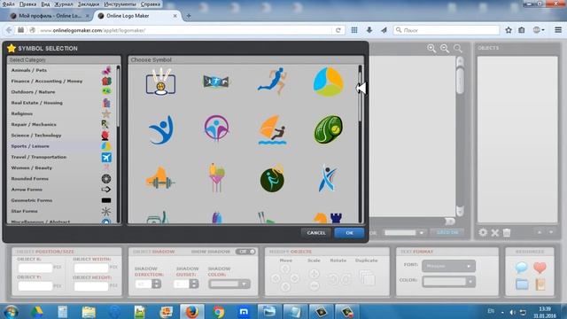The height and width of the screenshot is (319, 567).
Task: Pick the bowling pins symbol
Action: point(160,82)
